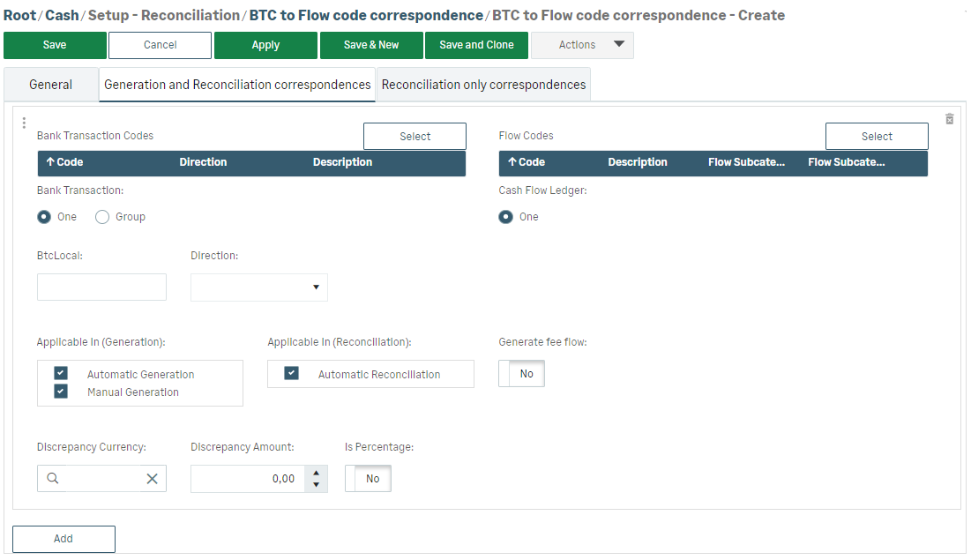971x560 pixels.
Task: Uncheck Automatic Generation checkbox
Action: [61, 374]
